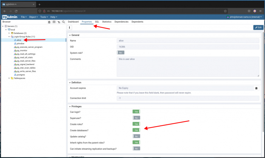Viewport: 265px width, 158px height.
Task: Click the Edit button
Action: [258, 28]
